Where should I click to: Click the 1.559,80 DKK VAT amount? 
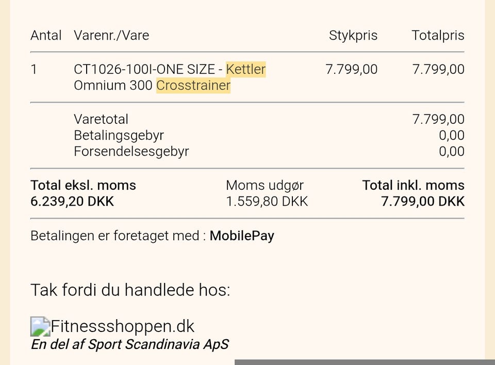click(267, 201)
